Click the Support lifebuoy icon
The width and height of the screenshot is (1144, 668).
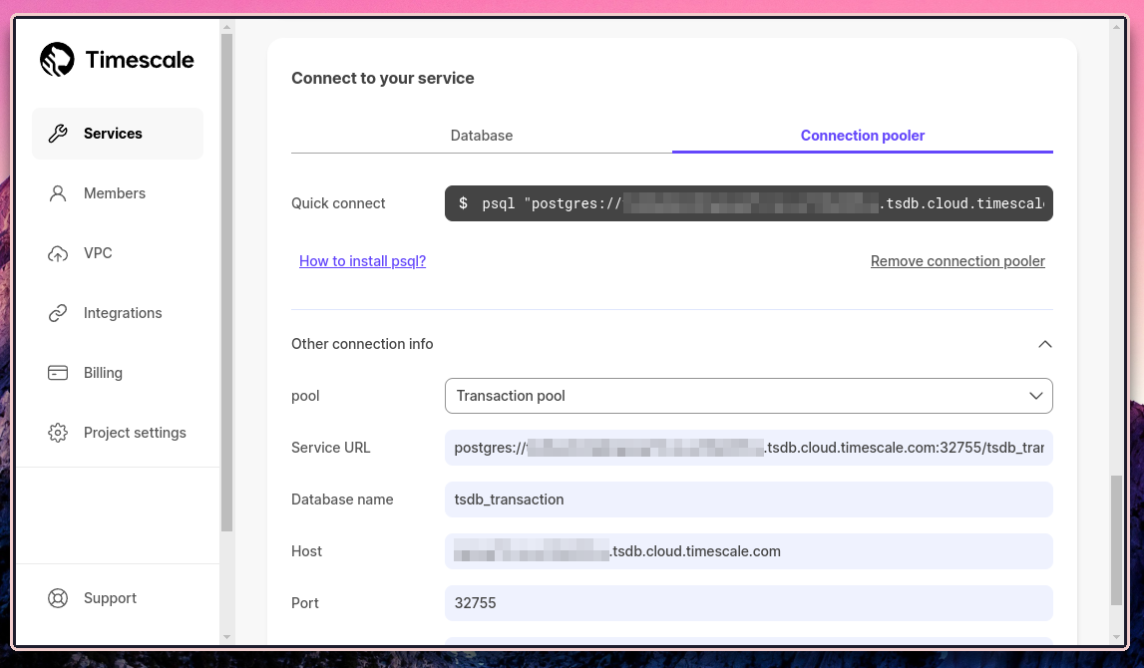click(x=58, y=598)
